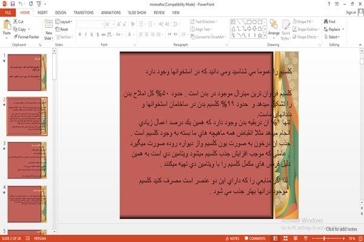Decrease font size
This screenshot has height=242, width=364.
tap(124, 24)
